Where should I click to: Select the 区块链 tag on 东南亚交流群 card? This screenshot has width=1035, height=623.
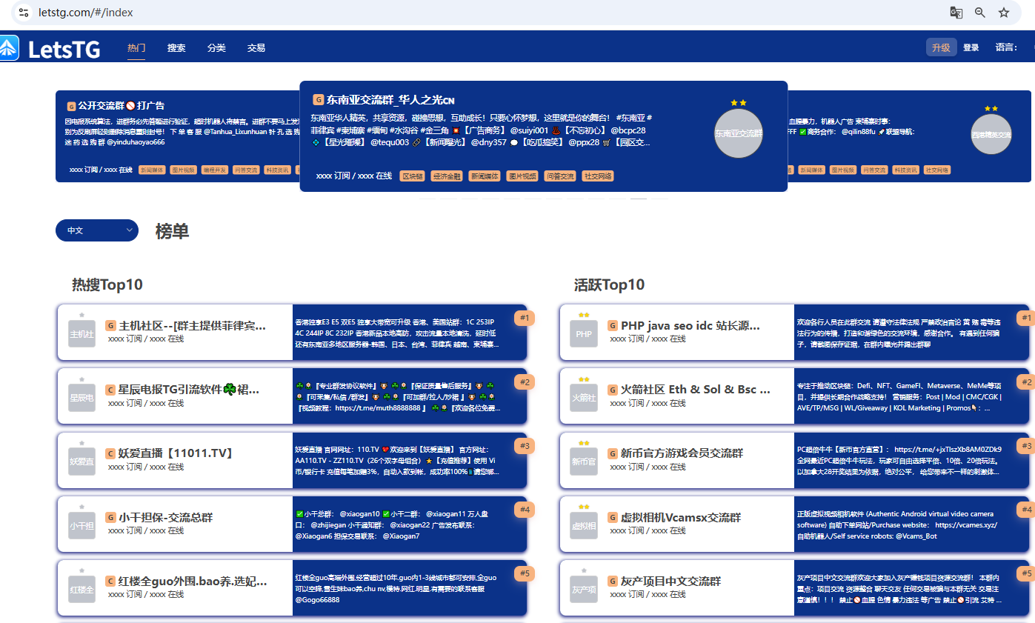point(412,176)
